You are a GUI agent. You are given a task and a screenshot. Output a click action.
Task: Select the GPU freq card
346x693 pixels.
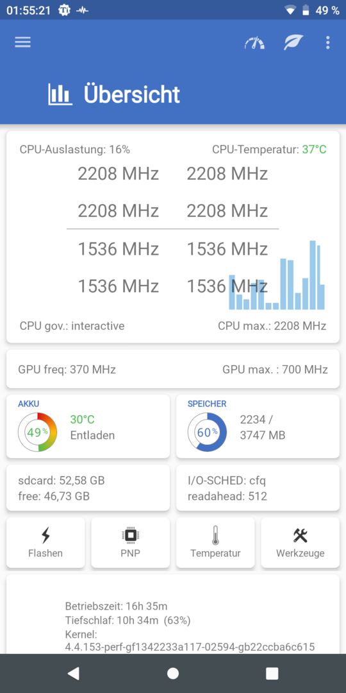tap(173, 369)
